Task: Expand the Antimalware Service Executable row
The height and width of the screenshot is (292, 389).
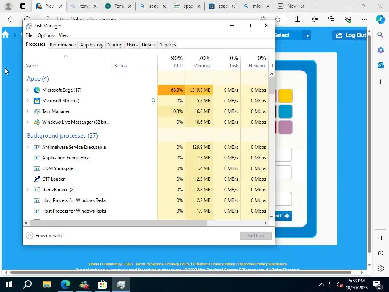Action: (x=28, y=147)
